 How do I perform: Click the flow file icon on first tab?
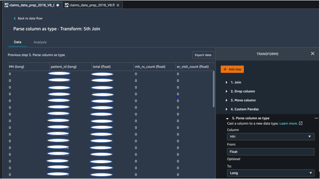(x=6, y=5)
